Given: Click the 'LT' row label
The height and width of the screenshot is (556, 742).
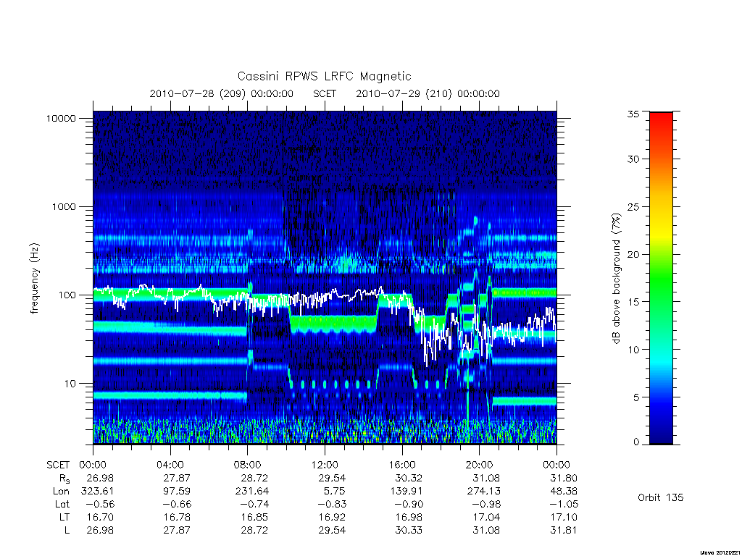Looking at the screenshot, I should pos(64,518).
